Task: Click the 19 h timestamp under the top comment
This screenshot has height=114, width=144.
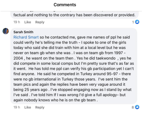Action: coord(17,22)
